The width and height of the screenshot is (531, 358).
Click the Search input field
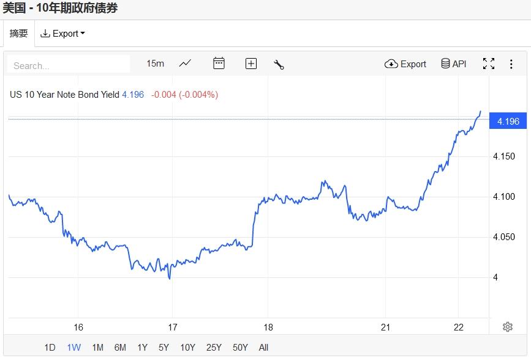(x=69, y=65)
